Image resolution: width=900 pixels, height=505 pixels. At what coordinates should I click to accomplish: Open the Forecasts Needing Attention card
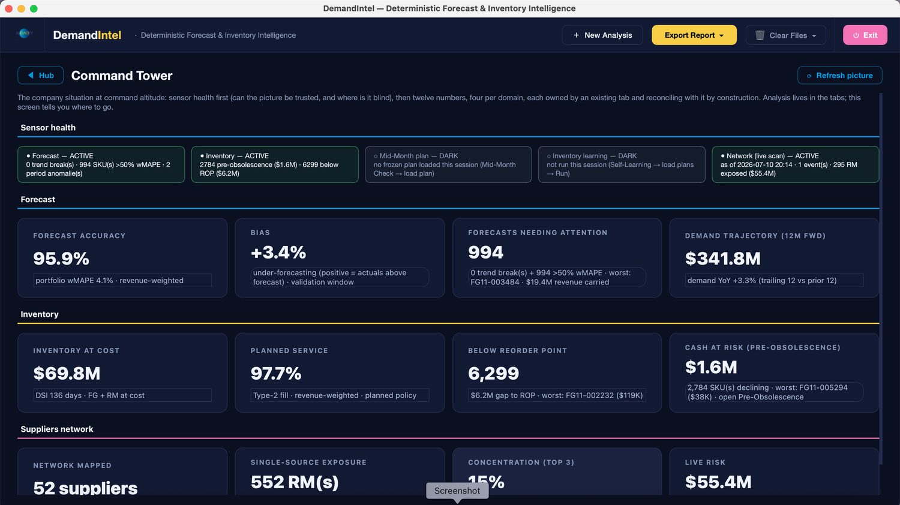(557, 258)
